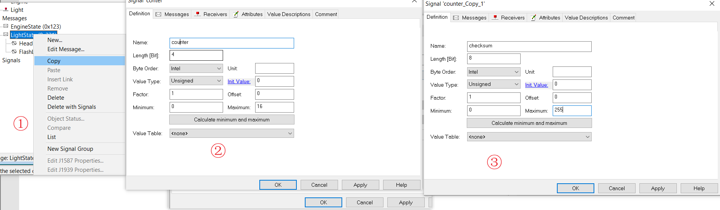Image resolution: width=720 pixels, height=210 pixels.
Task: Open Value Type dropdown in counter dialog
Action: tap(196, 81)
